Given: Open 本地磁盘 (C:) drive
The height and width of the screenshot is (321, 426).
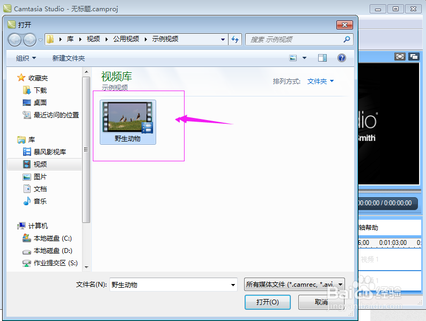Looking at the screenshot, I should coord(48,238).
